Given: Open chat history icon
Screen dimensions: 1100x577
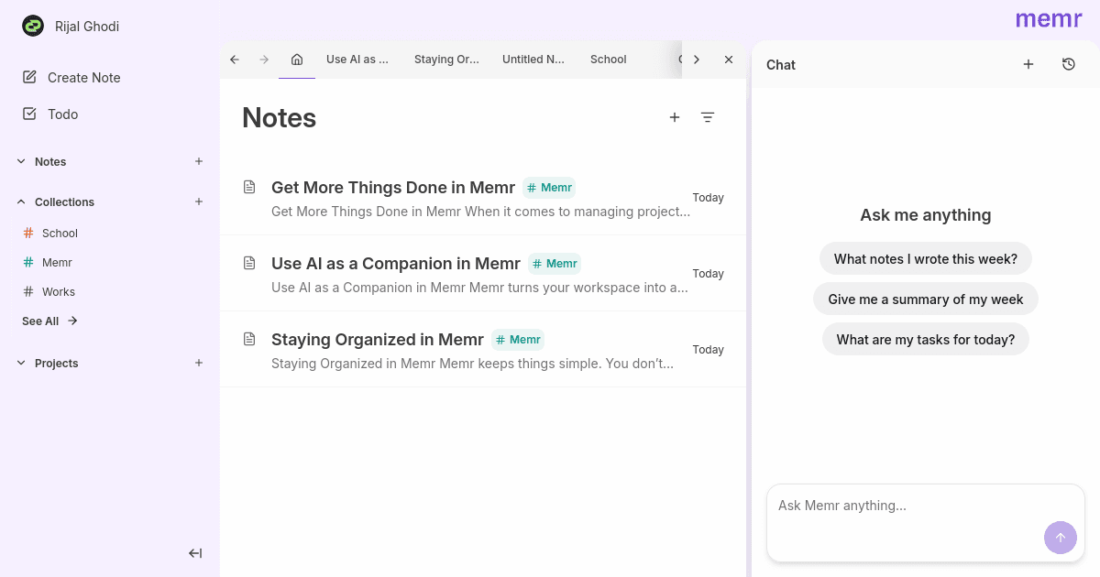Looking at the screenshot, I should 1068,64.
